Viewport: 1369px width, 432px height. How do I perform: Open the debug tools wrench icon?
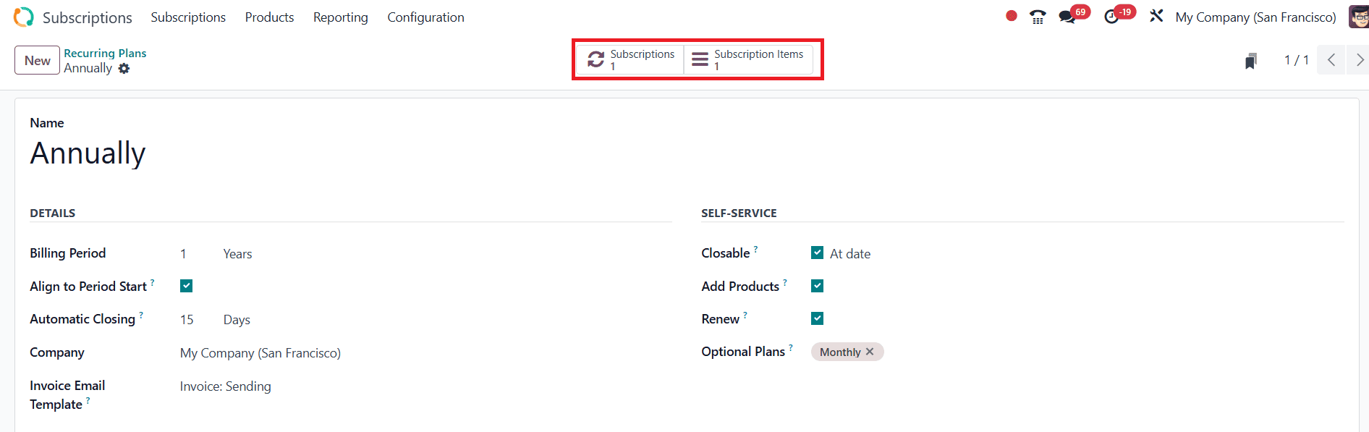click(x=1156, y=16)
